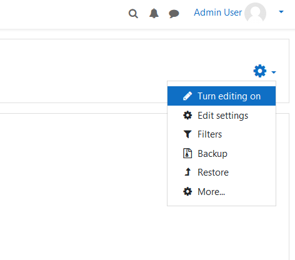The width and height of the screenshot is (295, 260).
Task: Select Turn editing on
Action: click(221, 96)
